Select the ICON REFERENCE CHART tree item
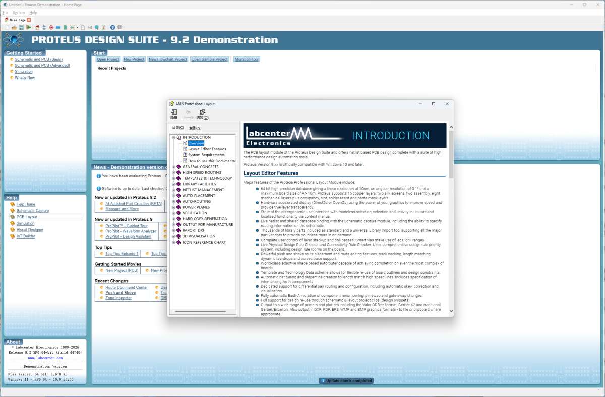Viewport: 605px width, 397px height. [x=204, y=242]
